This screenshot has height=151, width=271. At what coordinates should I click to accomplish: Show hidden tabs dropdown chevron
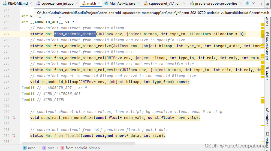(254, 3)
